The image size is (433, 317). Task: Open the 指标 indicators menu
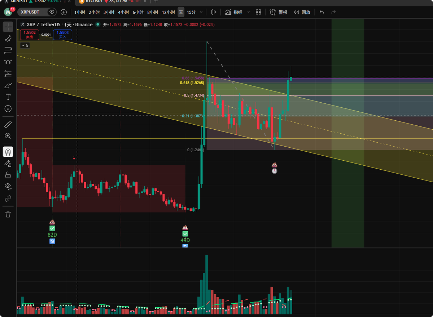click(x=234, y=12)
